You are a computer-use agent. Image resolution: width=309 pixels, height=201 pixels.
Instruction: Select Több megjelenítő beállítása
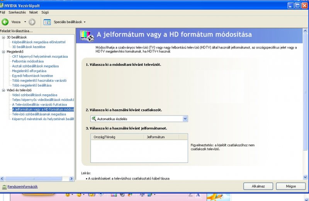tap(32, 85)
